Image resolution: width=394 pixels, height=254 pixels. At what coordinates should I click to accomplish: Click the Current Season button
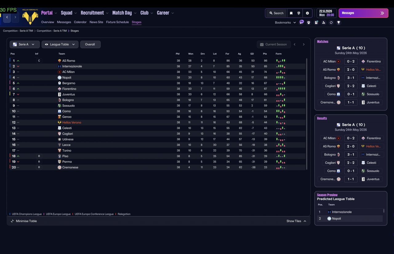pos(274,45)
